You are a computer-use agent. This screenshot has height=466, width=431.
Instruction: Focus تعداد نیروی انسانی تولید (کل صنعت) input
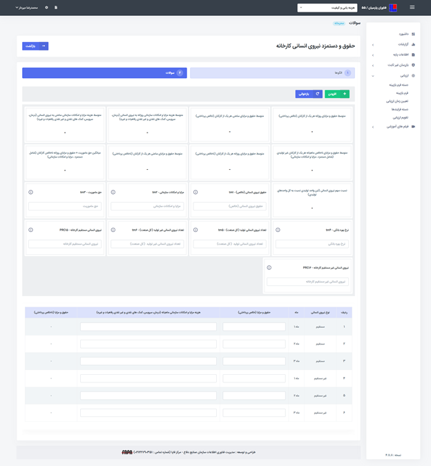(x=230, y=244)
